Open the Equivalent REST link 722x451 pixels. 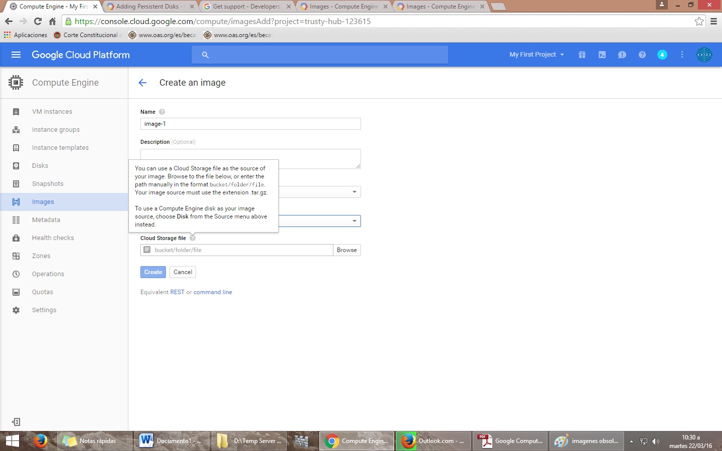coord(177,292)
